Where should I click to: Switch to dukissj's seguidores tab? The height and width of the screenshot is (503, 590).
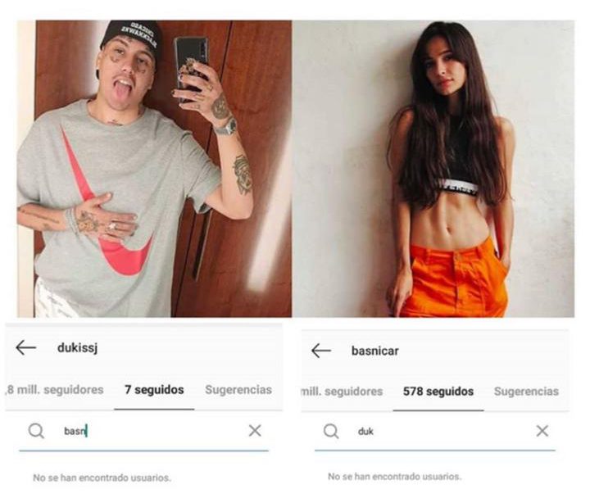55,390
